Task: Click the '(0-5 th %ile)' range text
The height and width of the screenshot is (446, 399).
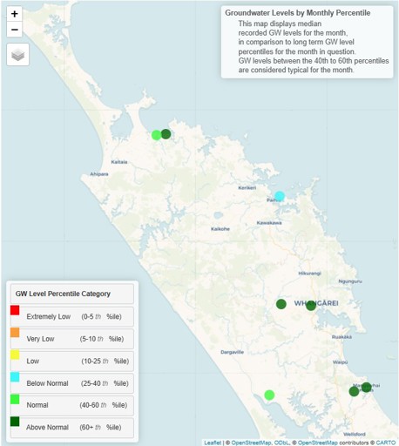Action: [101, 316]
